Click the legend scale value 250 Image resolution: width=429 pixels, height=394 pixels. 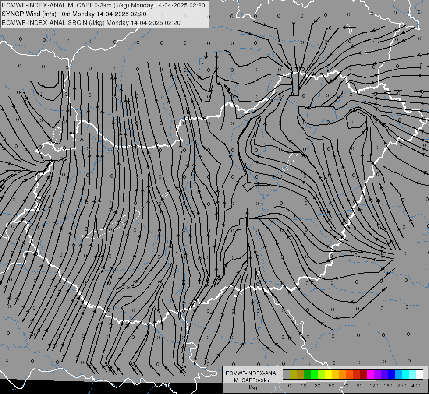click(402, 386)
